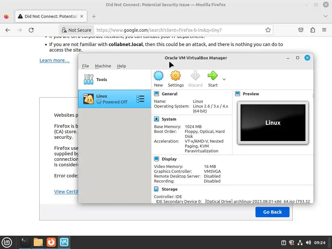This screenshot has width=332, height=249.
Task: Open new tab with plus button
Action: pos(94,16)
